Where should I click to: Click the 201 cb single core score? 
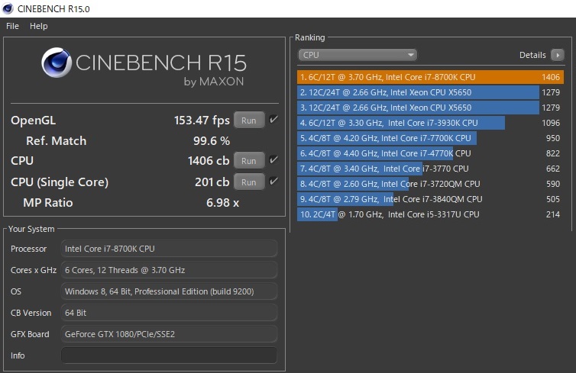212,182
